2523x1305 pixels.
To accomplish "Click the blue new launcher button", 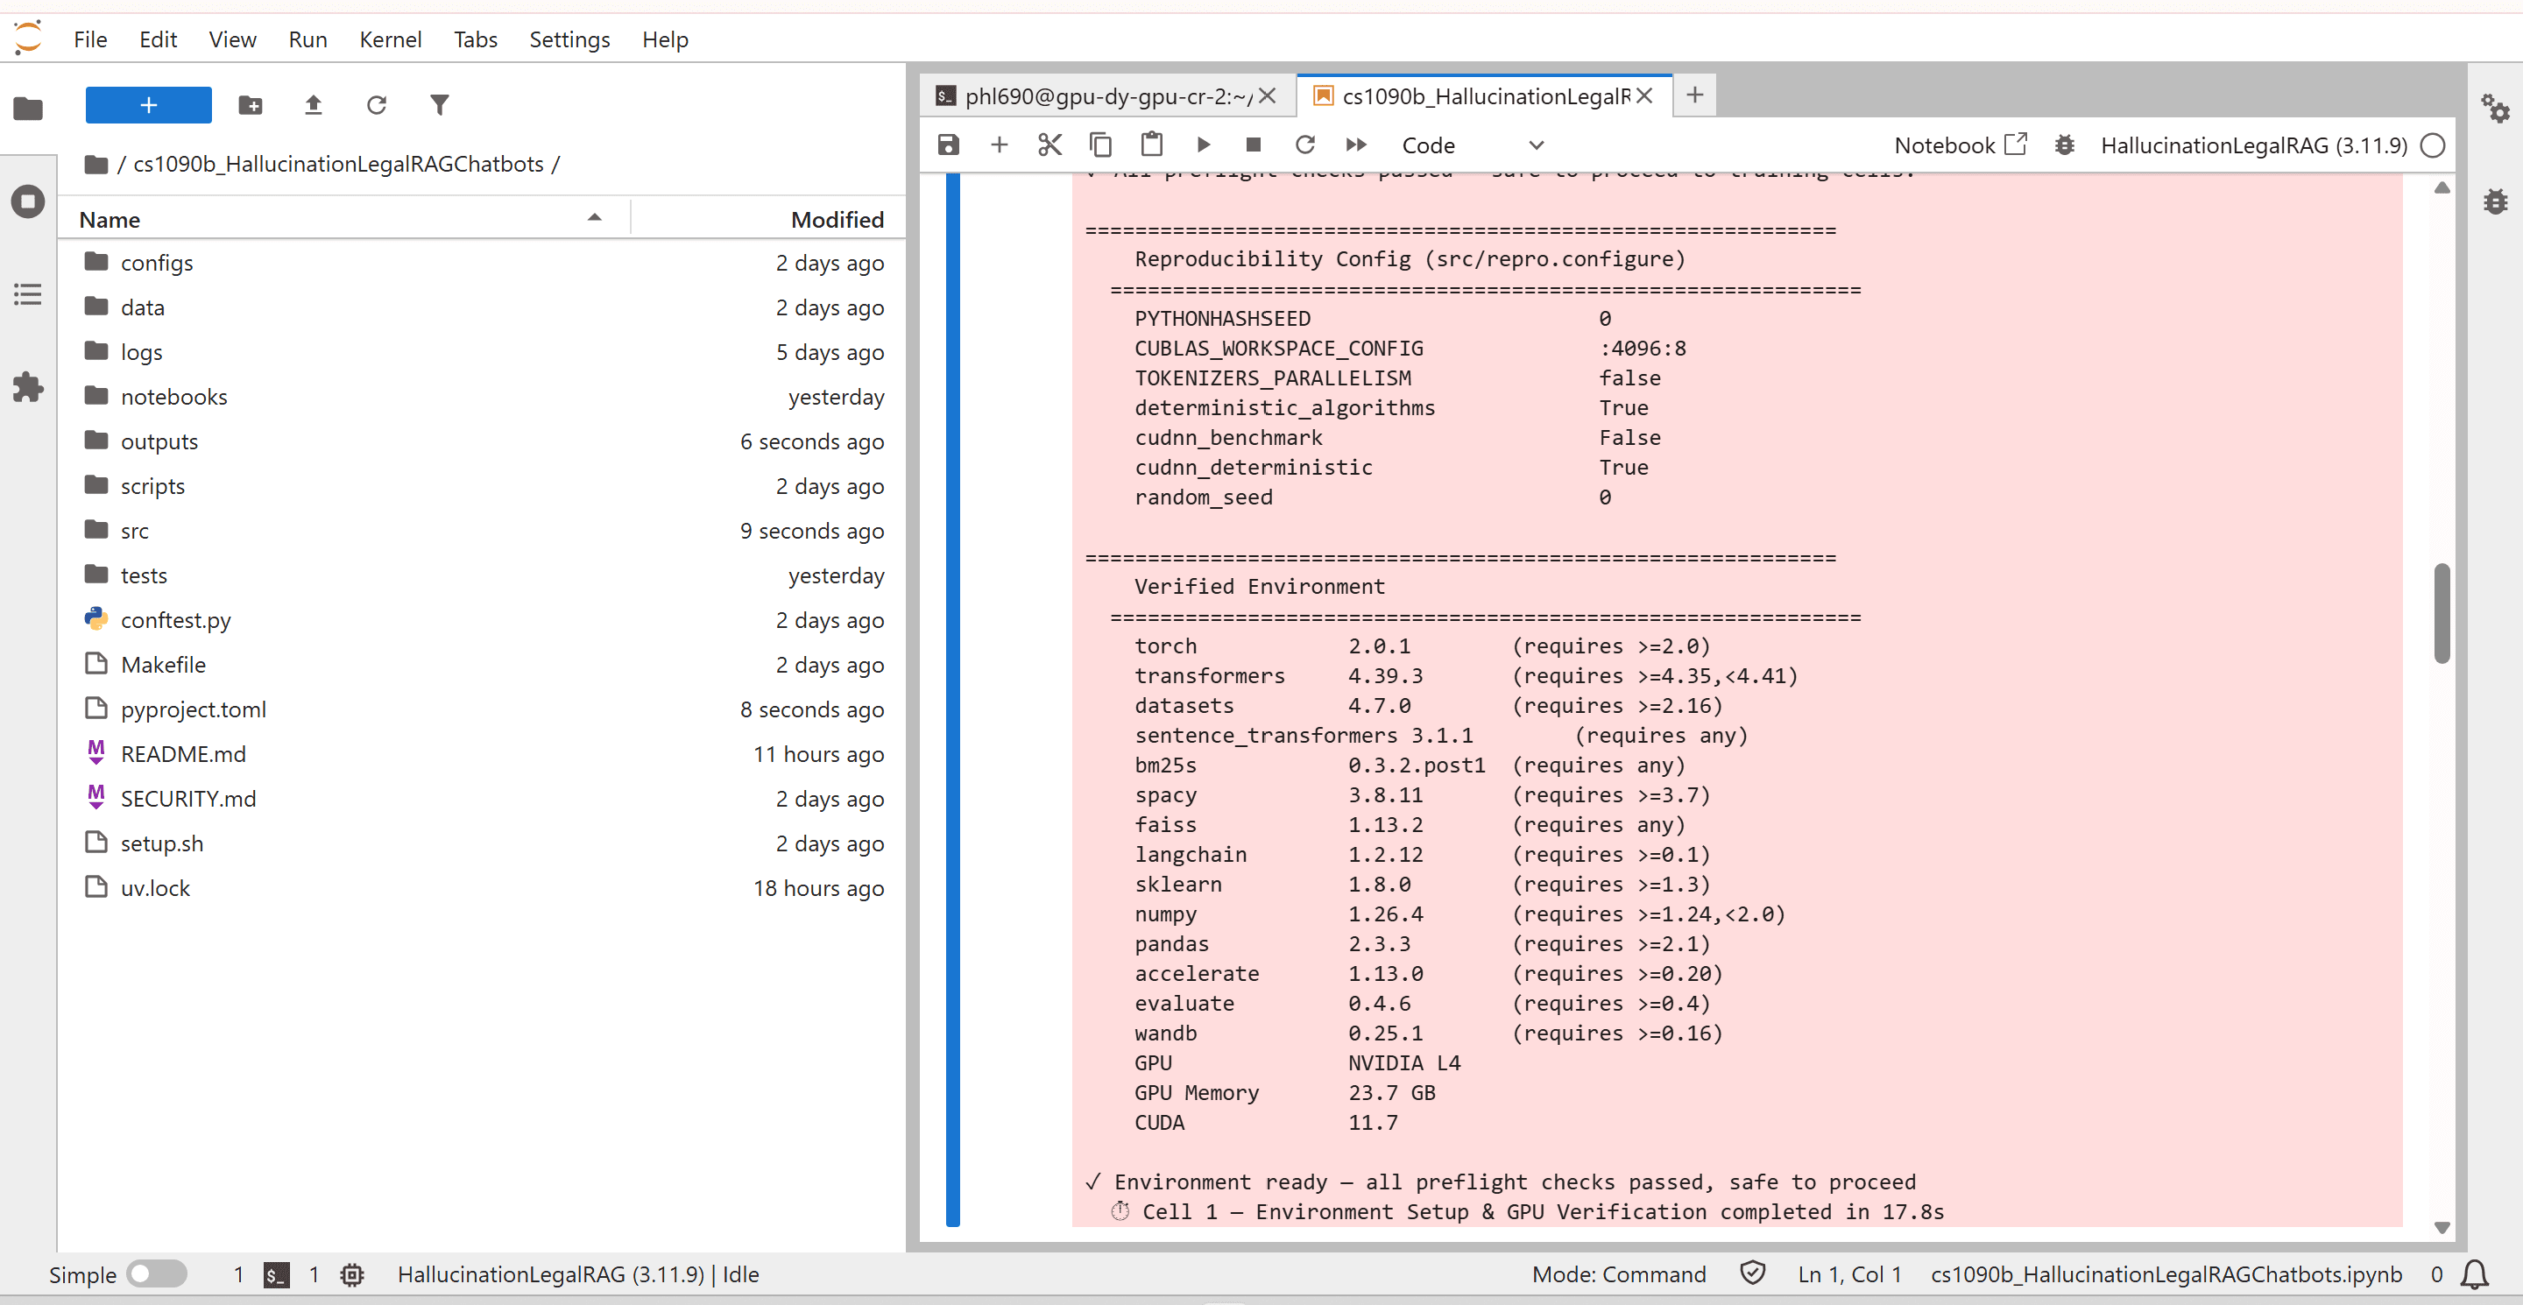I will tap(148, 105).
